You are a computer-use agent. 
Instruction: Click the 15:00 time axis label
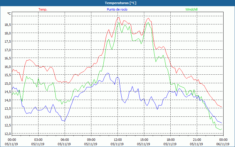pyautogui.click(x=144, y=140)
